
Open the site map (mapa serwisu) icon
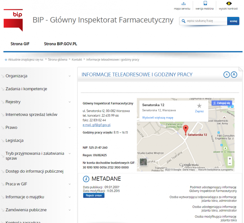pyautogui.click(x=183, y=4)
